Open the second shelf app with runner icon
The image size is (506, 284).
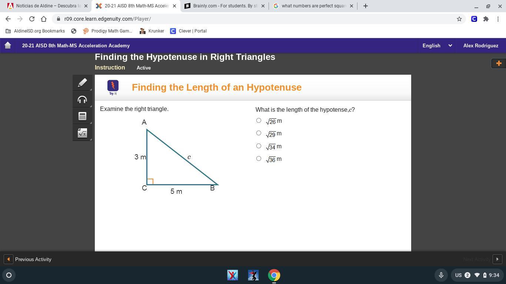click(x=253, y=275)
